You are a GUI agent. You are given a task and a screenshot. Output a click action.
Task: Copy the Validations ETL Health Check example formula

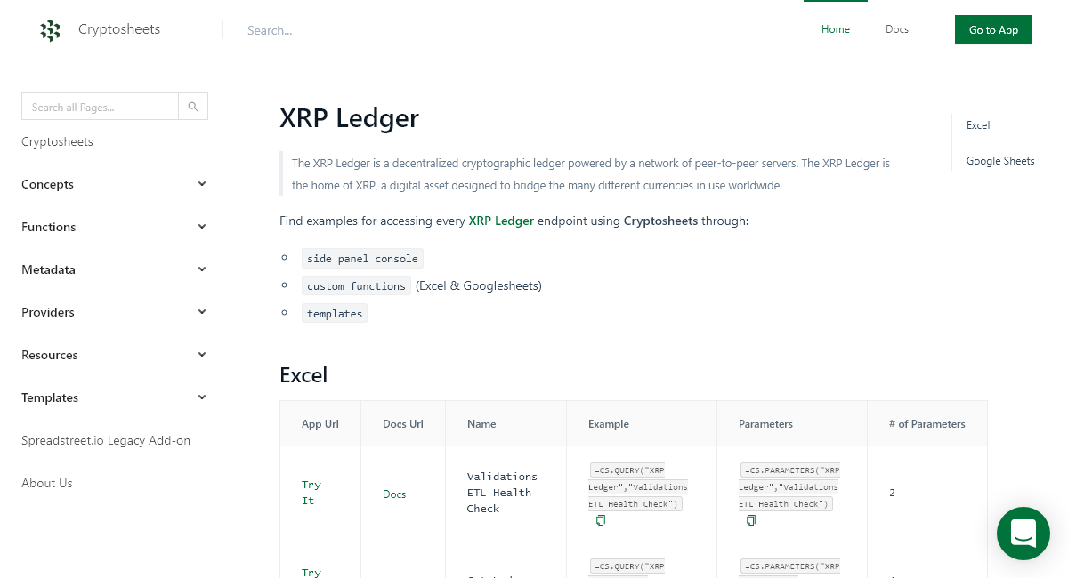[x=601, y=520]
